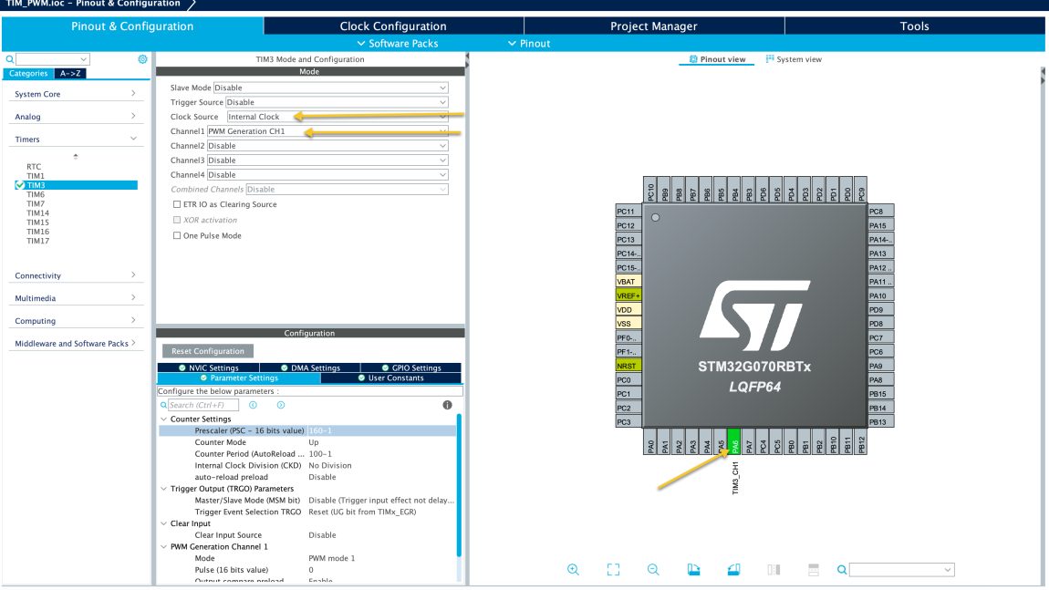The image size is (1049, 590).
Task: Open the NVIC Settings tab
Action: (x=214, y=367)
